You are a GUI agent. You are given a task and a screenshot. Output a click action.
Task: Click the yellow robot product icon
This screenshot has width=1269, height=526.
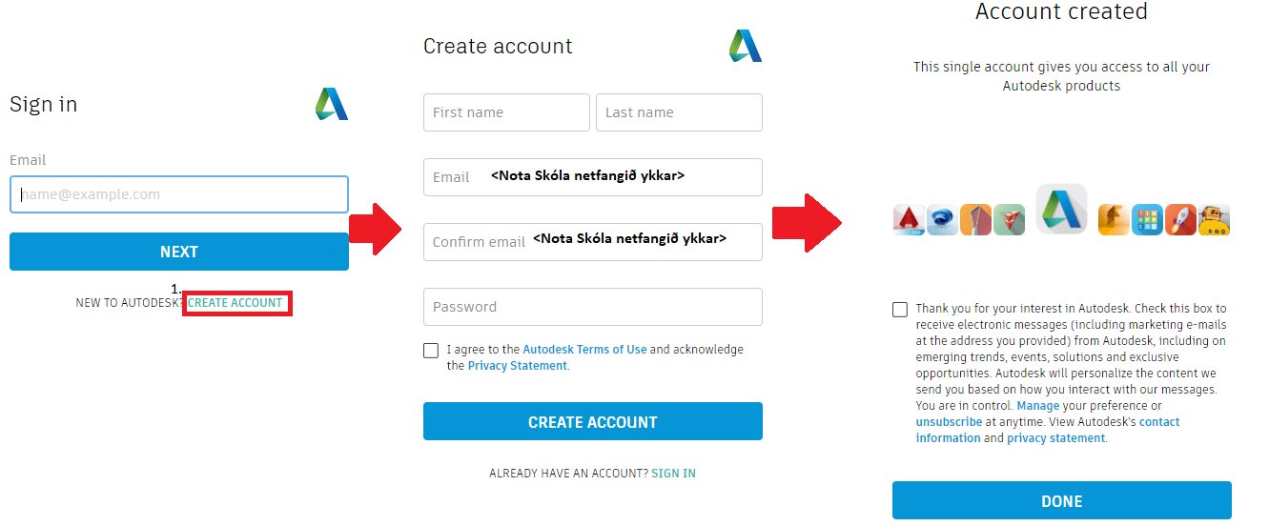point(1214,220)
